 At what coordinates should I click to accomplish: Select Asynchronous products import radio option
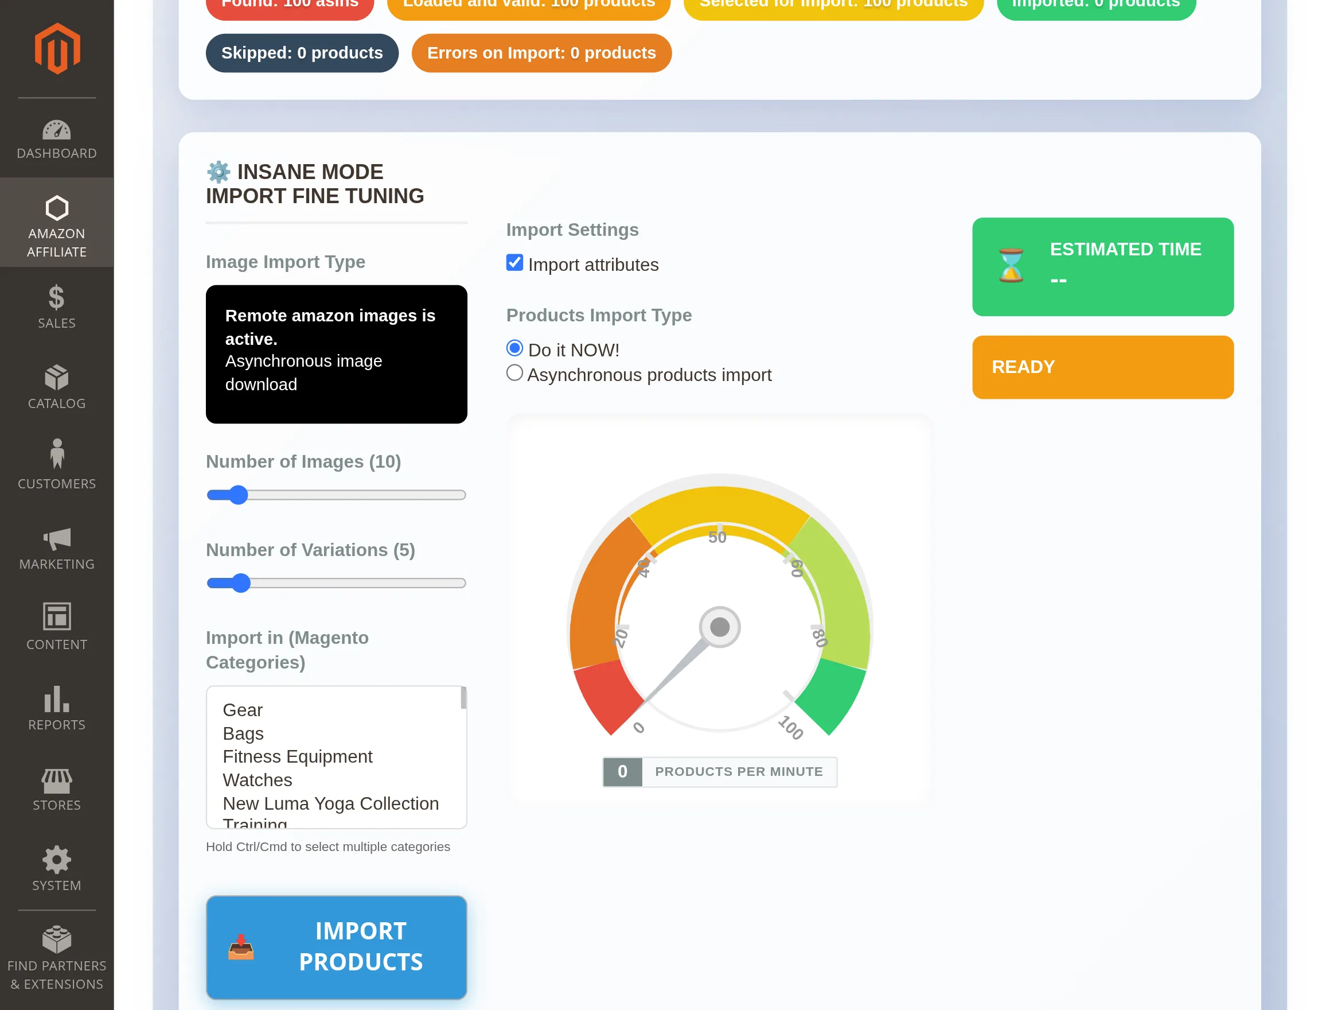(x=514, y=373)
